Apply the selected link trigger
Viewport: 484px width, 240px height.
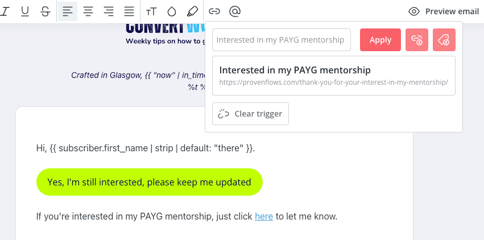click(x=380, y=40)
